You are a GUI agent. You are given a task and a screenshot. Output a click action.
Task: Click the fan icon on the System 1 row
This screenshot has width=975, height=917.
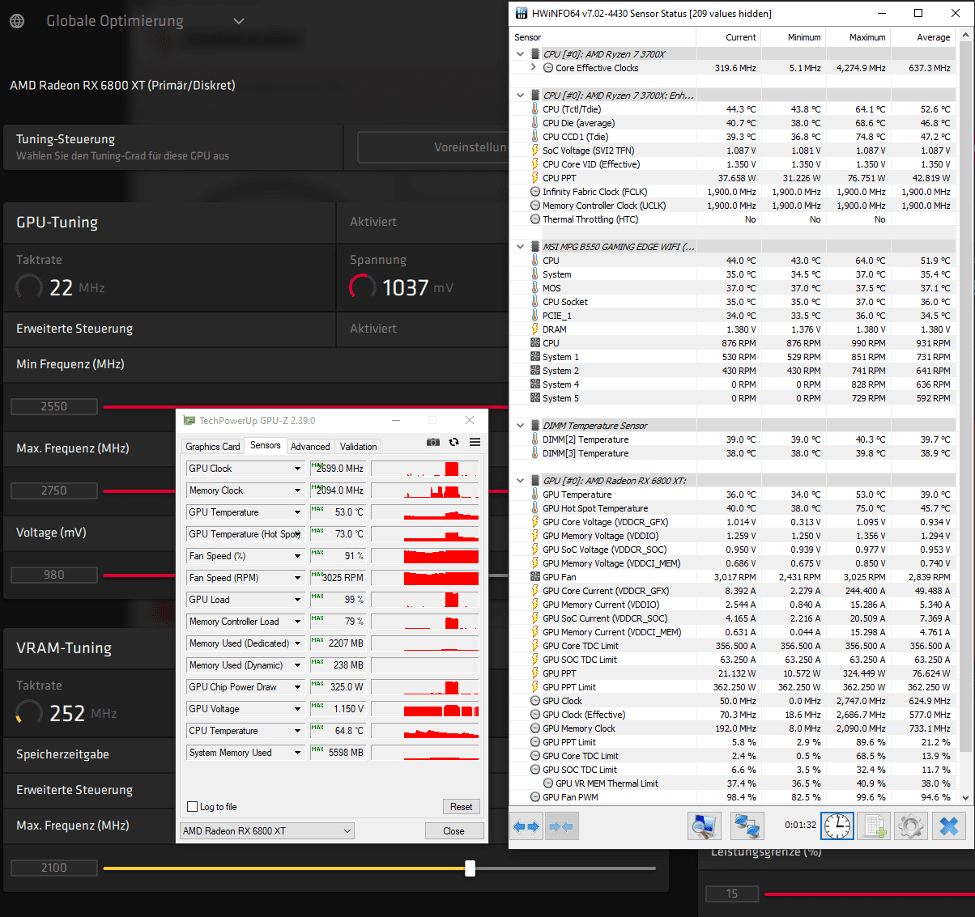point(535,357)
